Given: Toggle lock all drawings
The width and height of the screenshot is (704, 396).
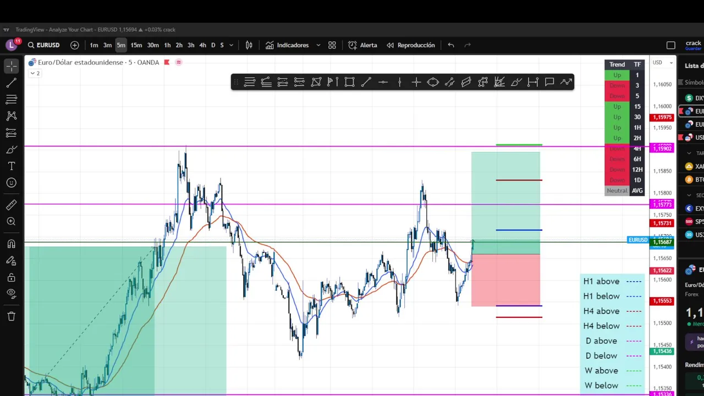Looking at the screenshot, I should point(12,277).
